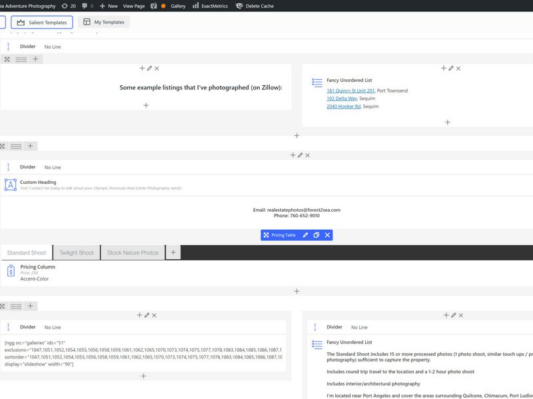Click the Pricing Table drag handle icon
533x399 pixels.
(x=266, y=235)
